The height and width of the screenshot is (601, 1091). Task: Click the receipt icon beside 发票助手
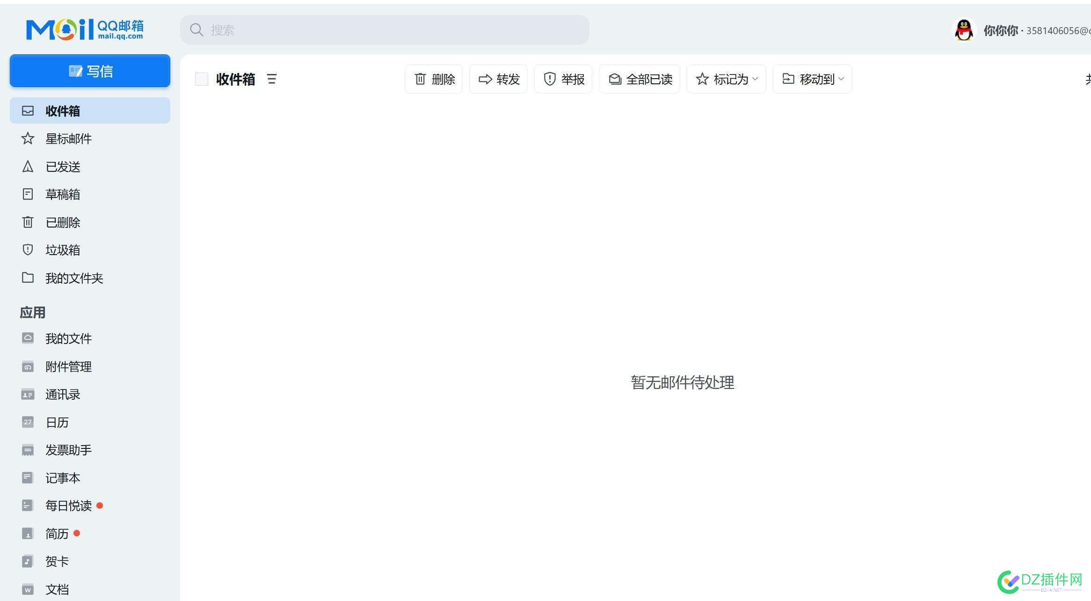pyautogui.click(x=28, y=450)
